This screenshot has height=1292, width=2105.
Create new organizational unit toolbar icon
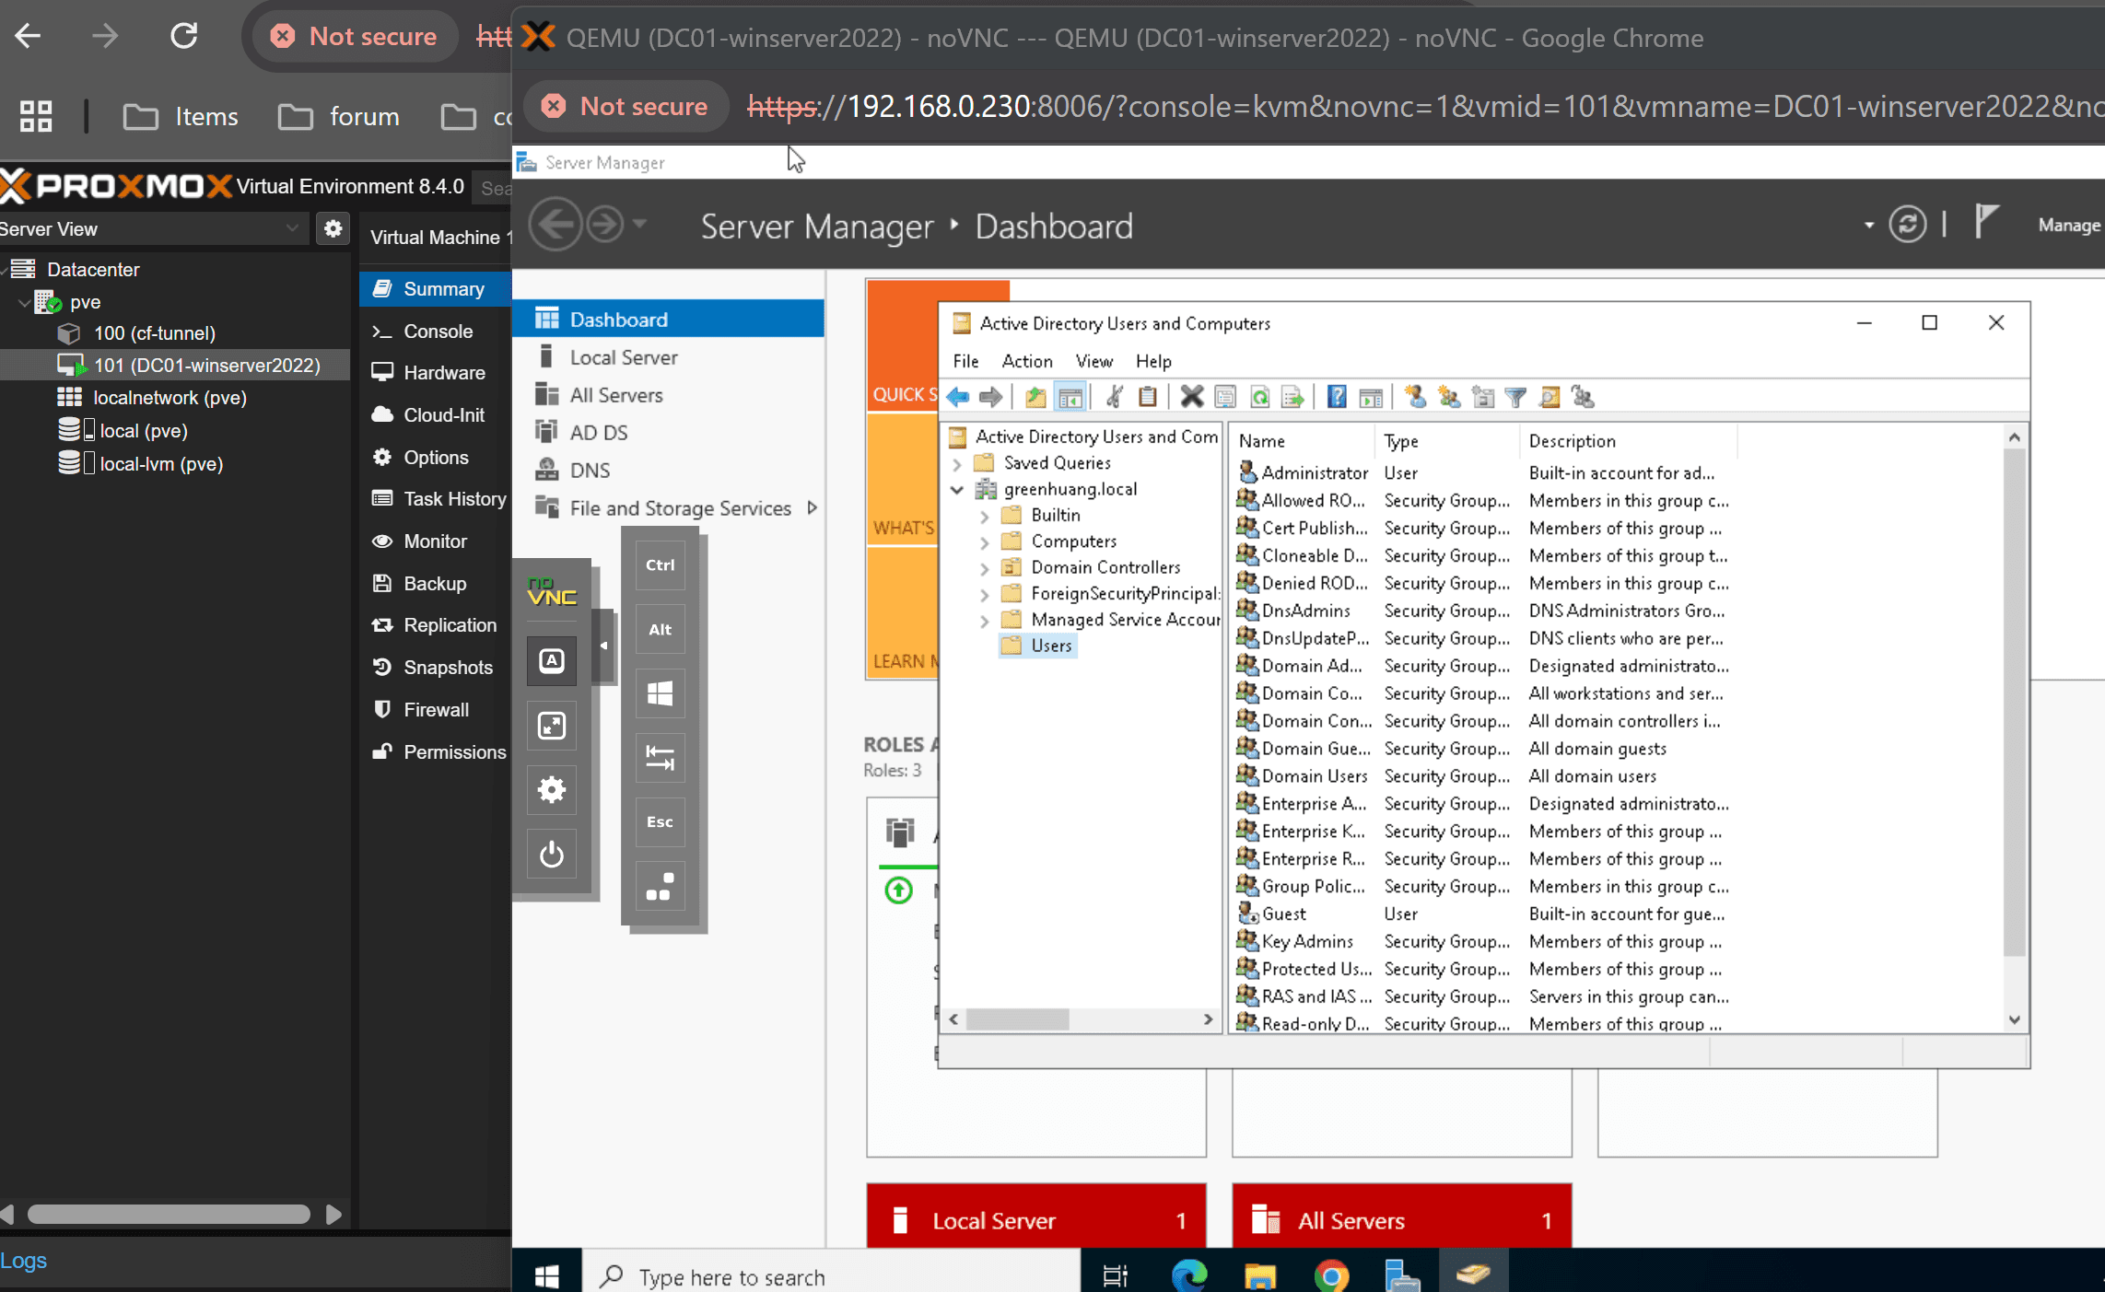point(1483,397)
